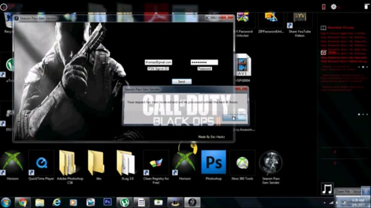The height and width of the screenshot is (208, 371).
Task: Launch the Photoshop desktop icon
Action: (213, 165)
